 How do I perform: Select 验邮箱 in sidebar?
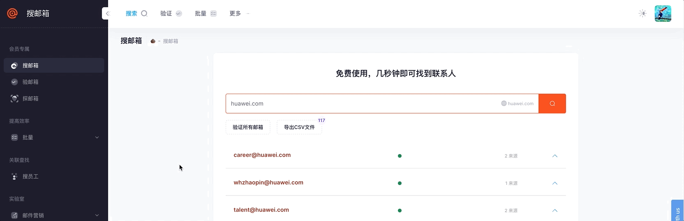coord(54,82)
